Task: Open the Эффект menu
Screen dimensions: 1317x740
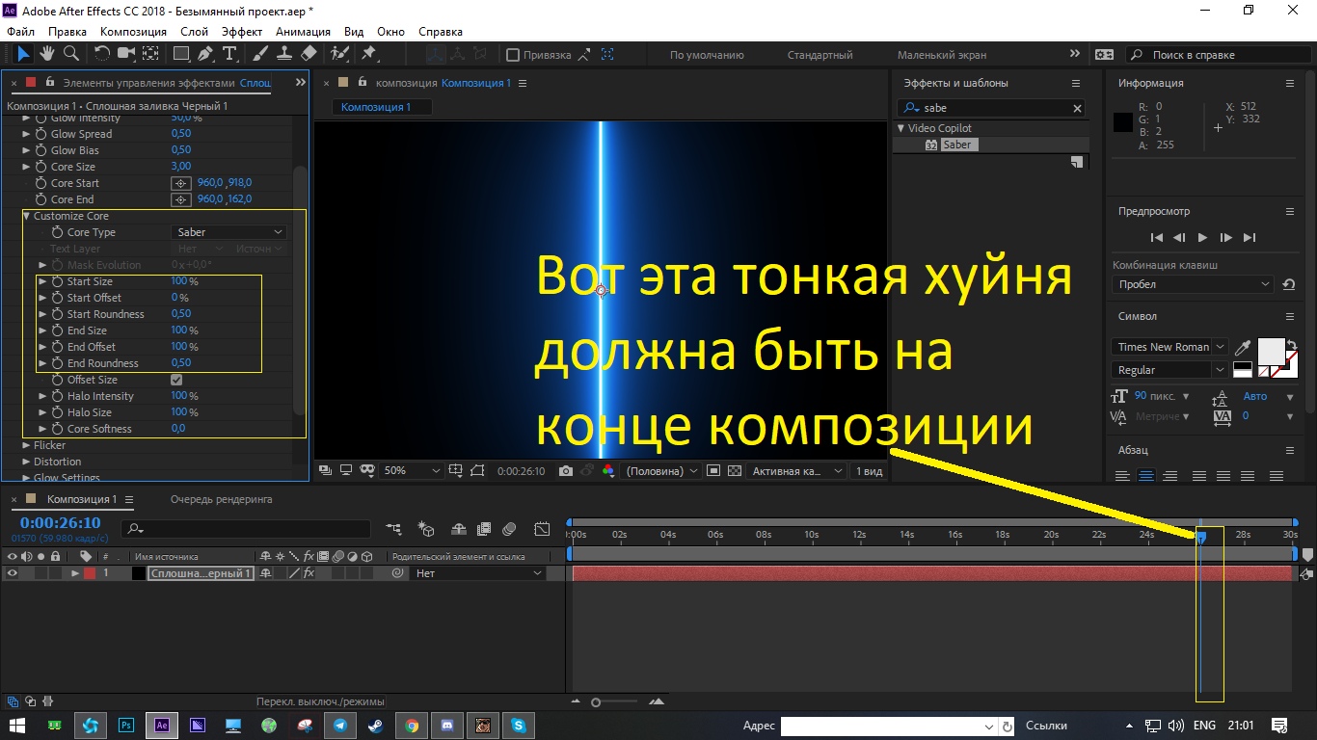Action: (241, 31)
